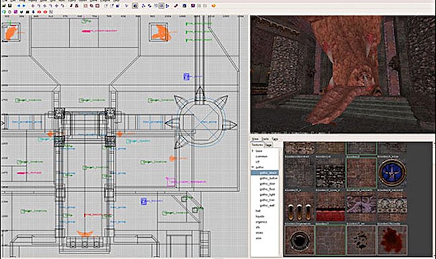Pick the black scorch marks texture

[x=361, y=240]
